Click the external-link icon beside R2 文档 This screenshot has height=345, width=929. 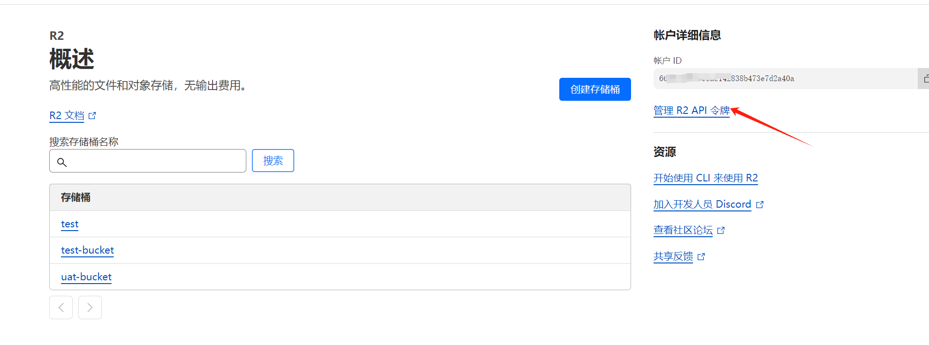point(92,115)
